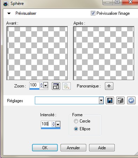The image size is (138, 158).
Task: Collapse the Prévisualiser preview section triangle
Action: point(9,13)
